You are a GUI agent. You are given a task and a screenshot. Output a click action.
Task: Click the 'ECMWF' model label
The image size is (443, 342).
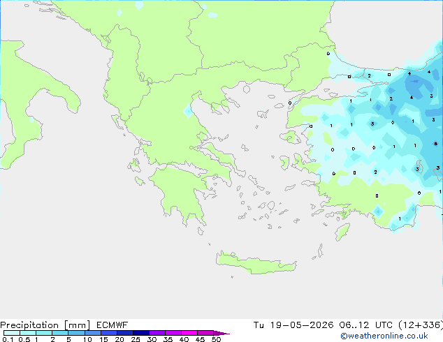pos(112,325)
